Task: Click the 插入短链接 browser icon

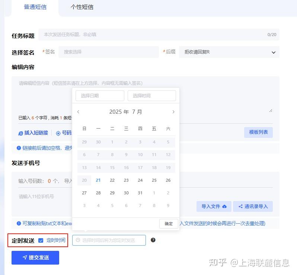Action: [x=20, y=133]
